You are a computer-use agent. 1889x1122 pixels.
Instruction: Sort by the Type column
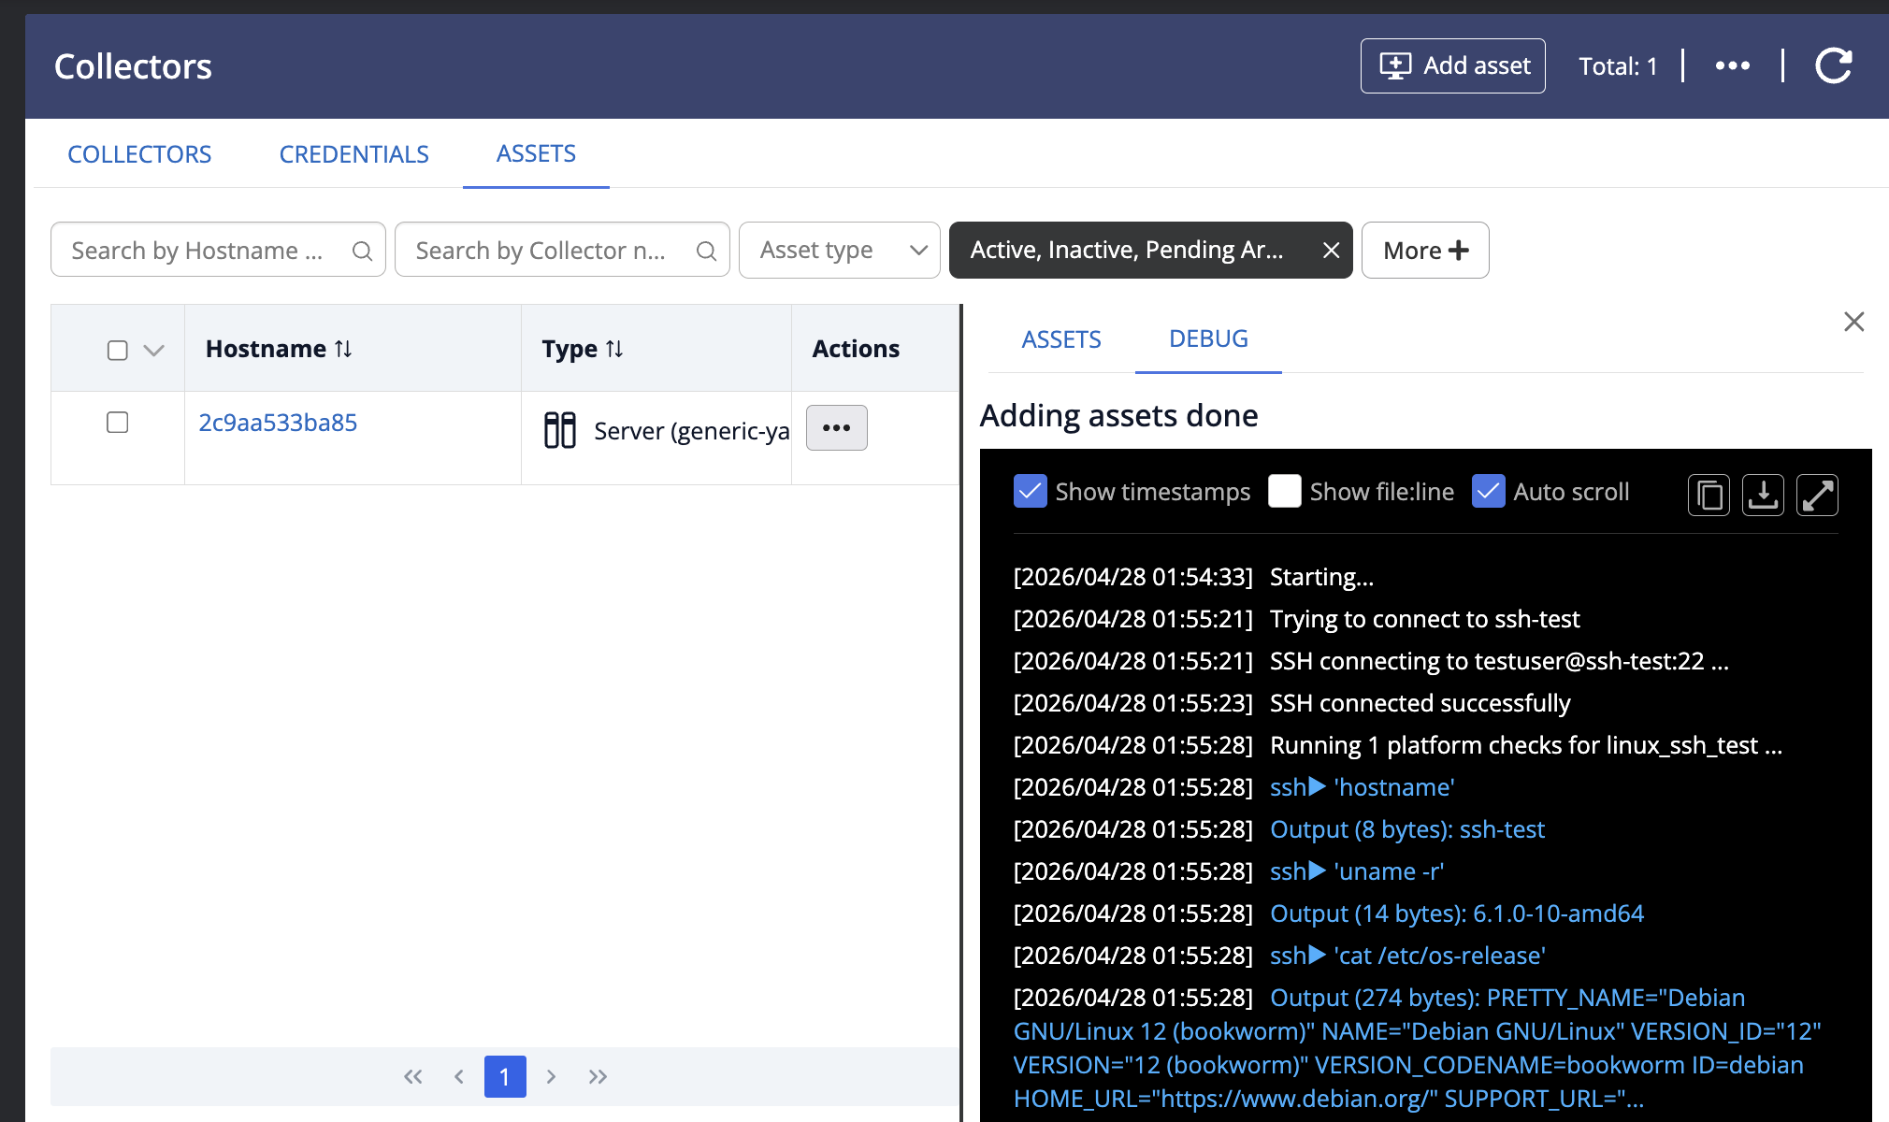582,349
